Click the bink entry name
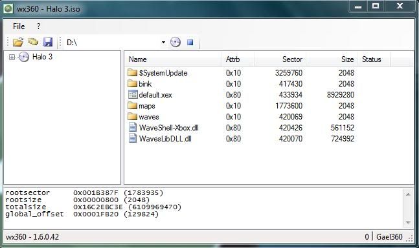Viewport: 419px width, 248px height. coord(145,84)
